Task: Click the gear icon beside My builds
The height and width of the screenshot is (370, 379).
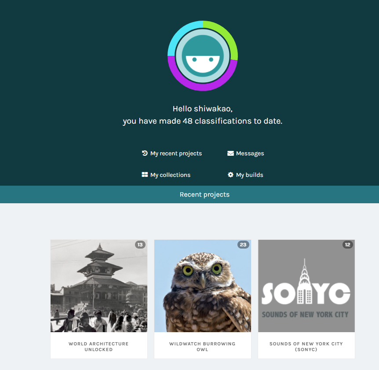Action: coord(230,175)
